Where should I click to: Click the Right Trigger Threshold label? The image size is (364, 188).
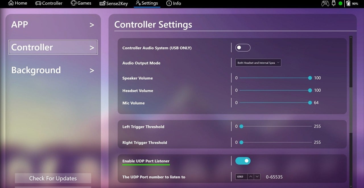coord(145,143)
